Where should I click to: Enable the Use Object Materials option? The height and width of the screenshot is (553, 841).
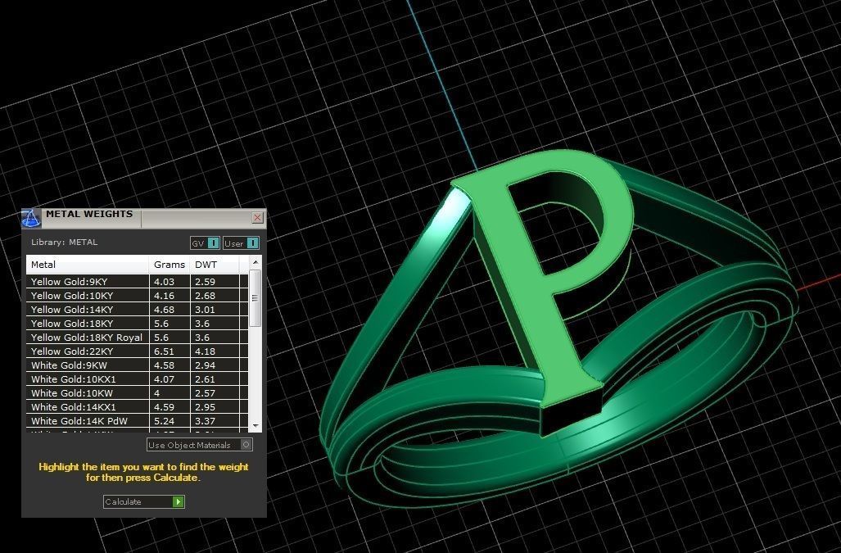pyautogui.click(x=200, y=445)
